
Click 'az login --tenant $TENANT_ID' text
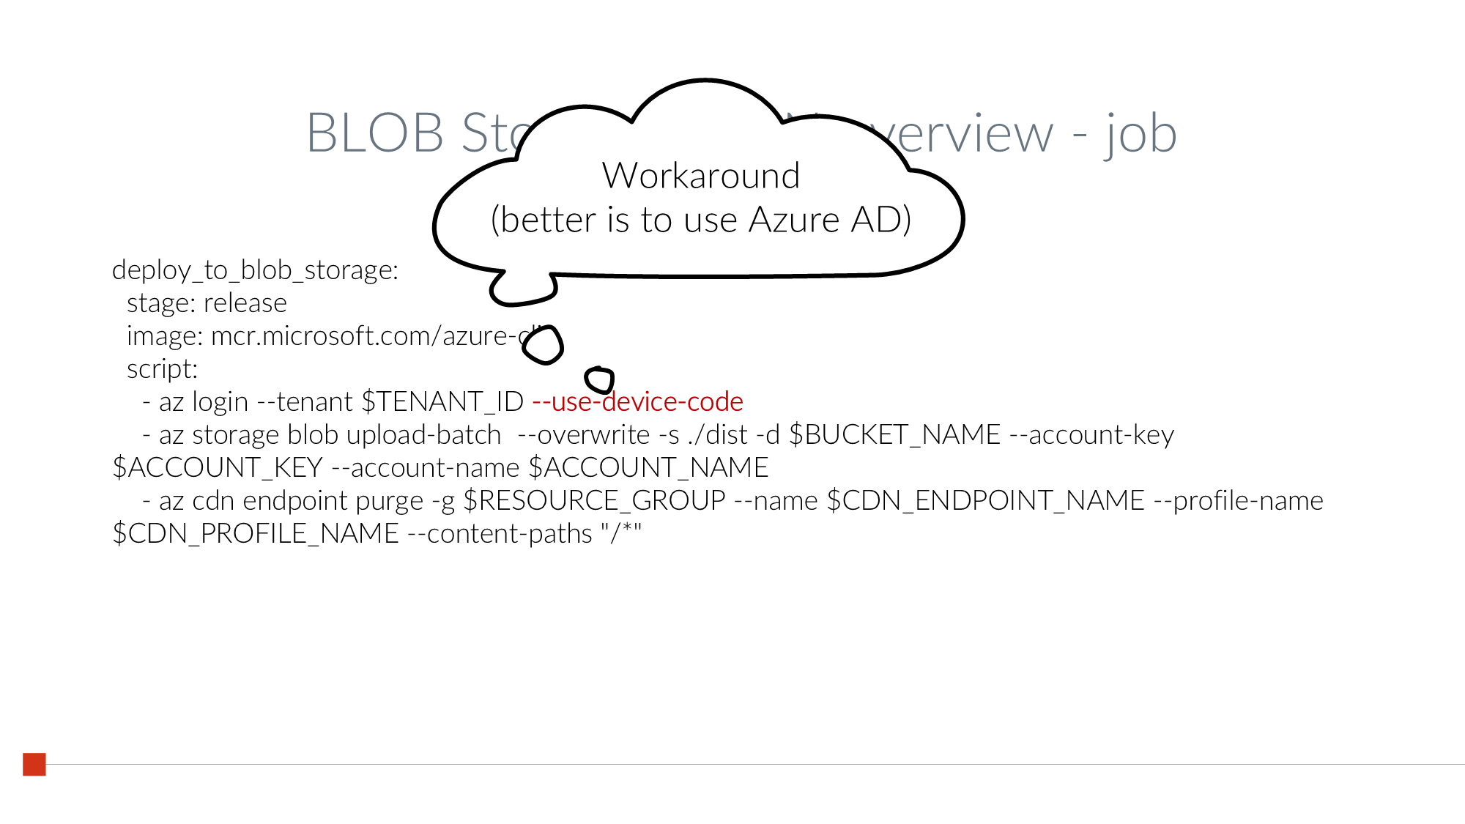[x=341, y=402]
